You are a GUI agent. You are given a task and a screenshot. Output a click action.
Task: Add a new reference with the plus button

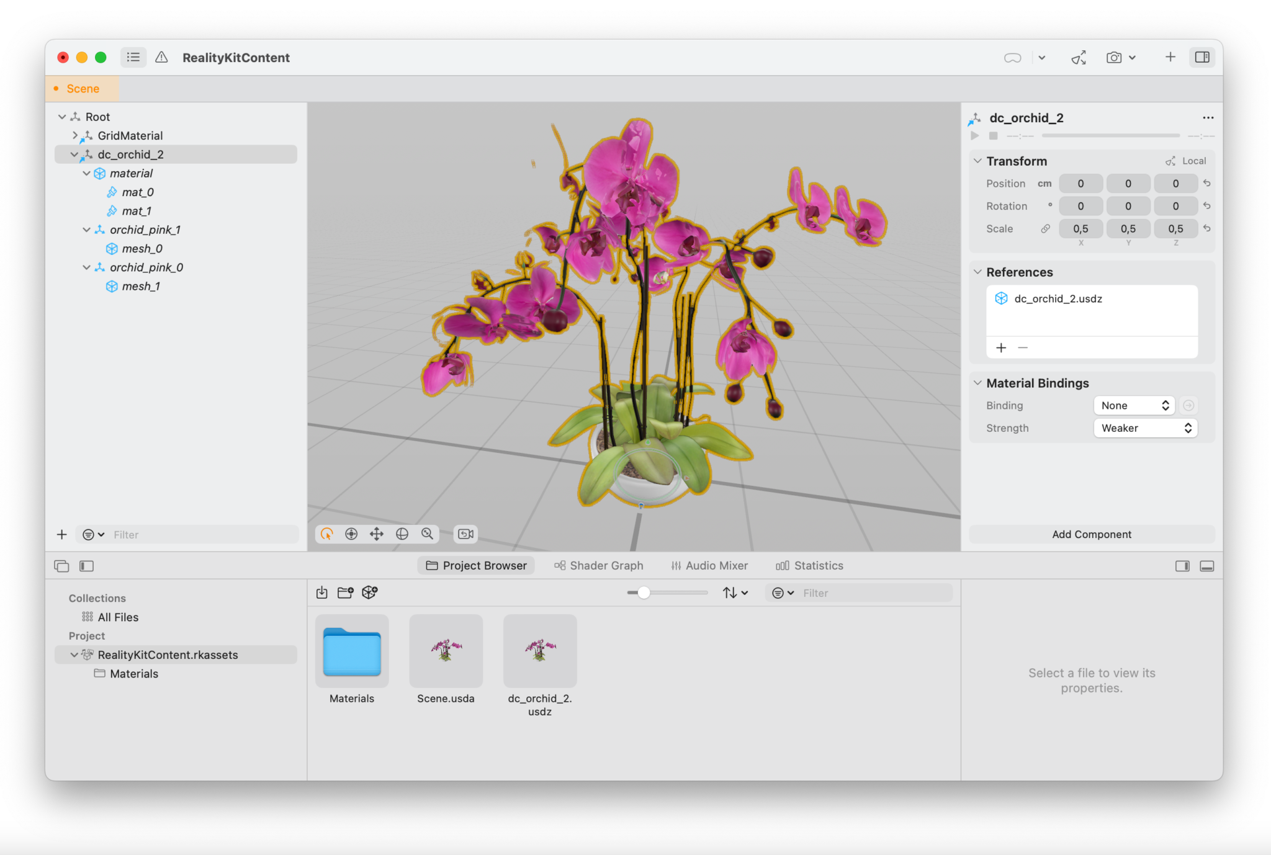click(x=1001, y=347)
